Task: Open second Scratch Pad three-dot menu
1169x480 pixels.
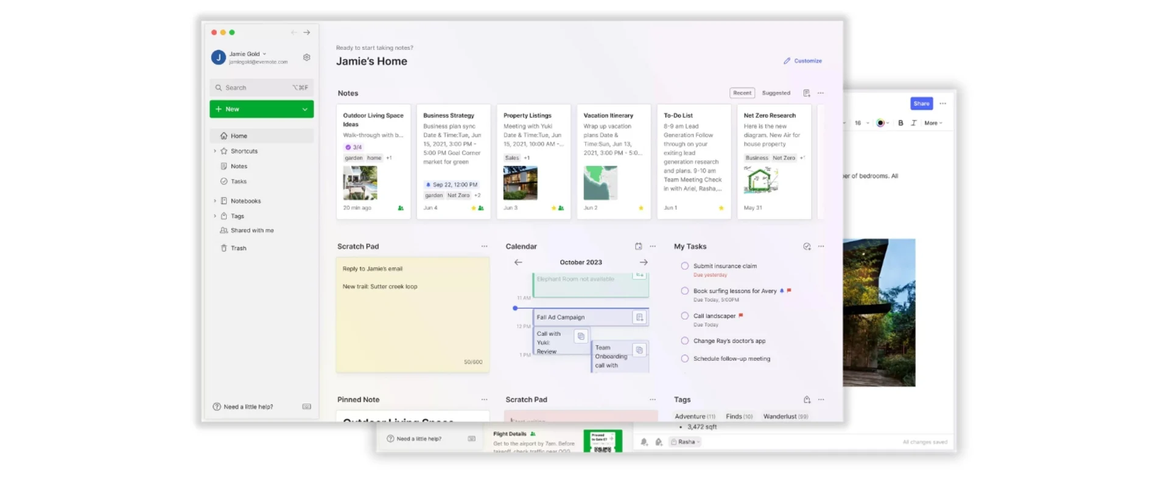Action: point(653,400)
